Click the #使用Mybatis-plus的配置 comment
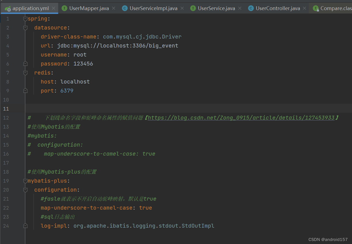Image resolution: width=352 pixels, height=244 pixels. (62, 172)
